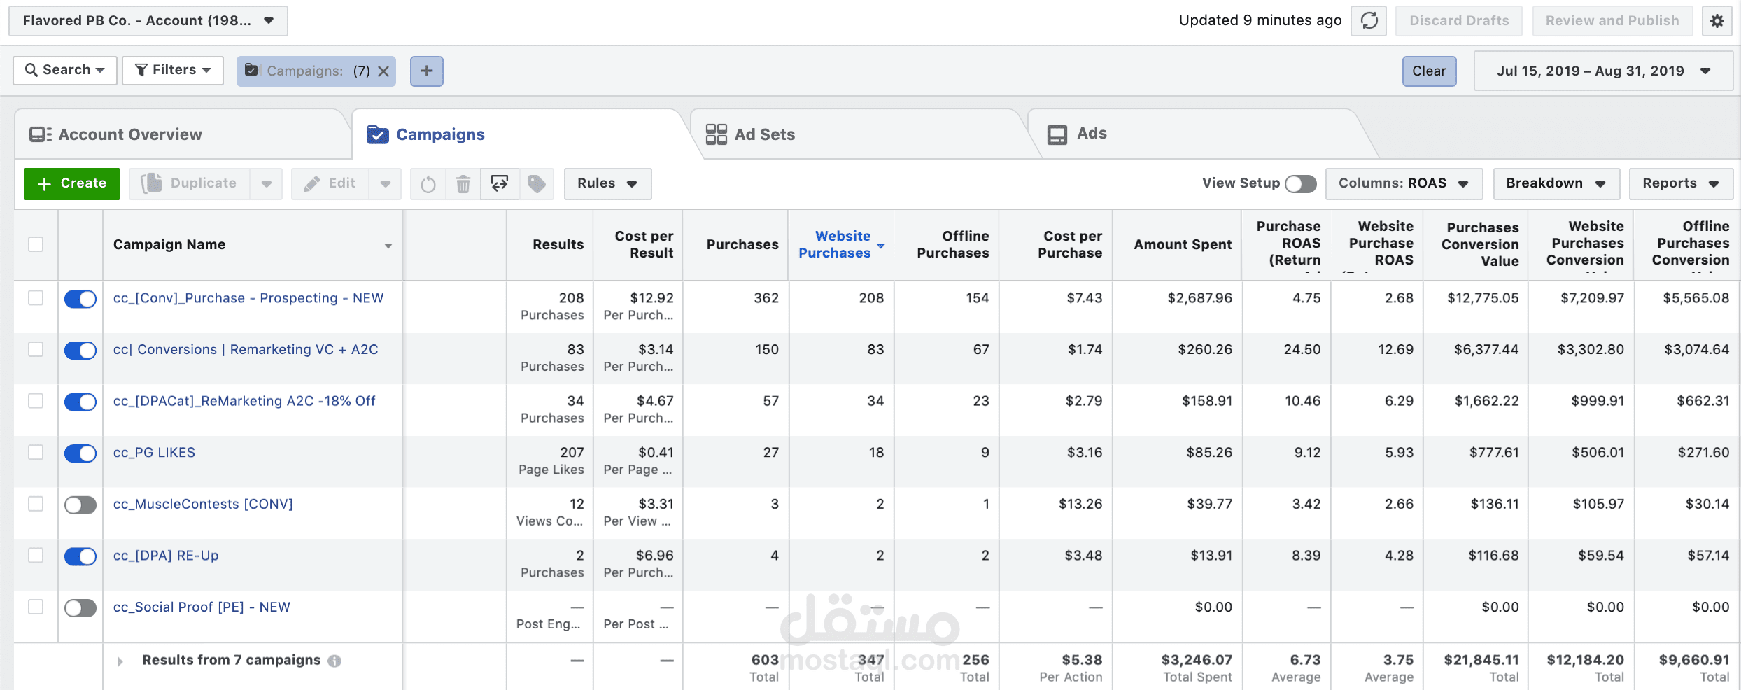Click the green Create button
This screenshot has height=690, width=1741.
click(72, 183)
